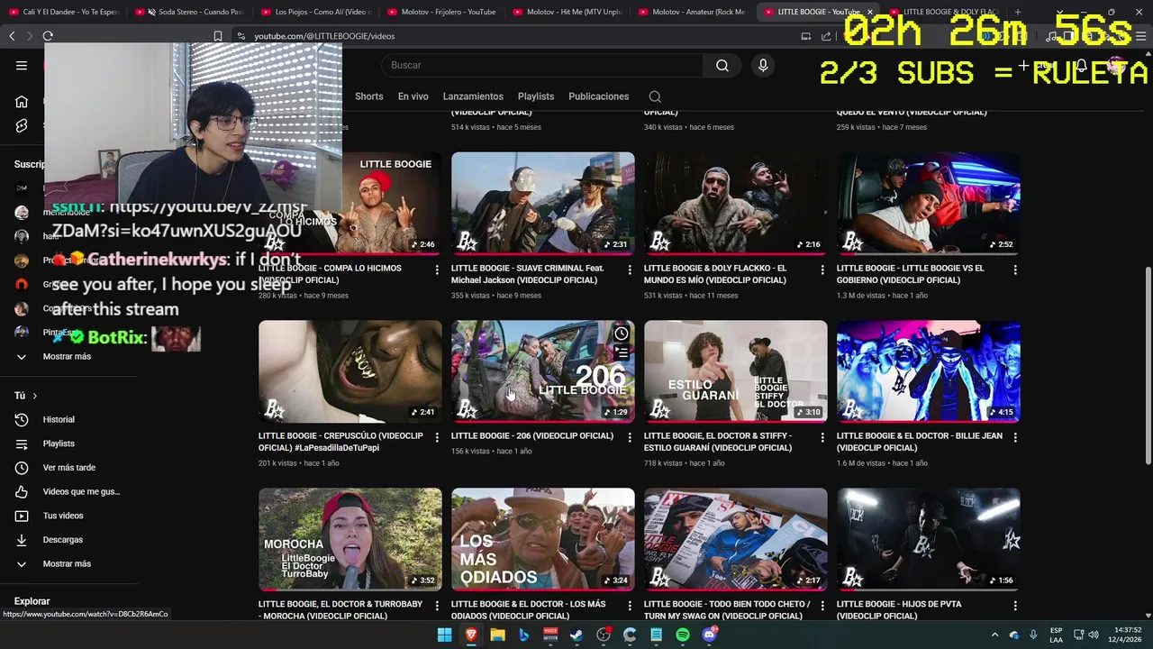Viewport: 1153px width, 649px height.
Task: Show hidden system tray icons chevron
Action: (x=994, y=635)
